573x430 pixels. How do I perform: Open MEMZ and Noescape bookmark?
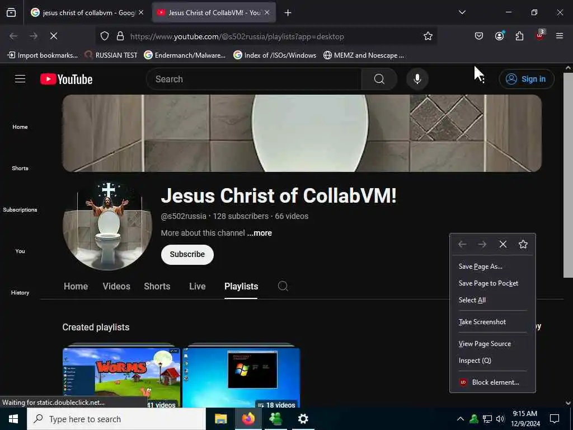click(x=364, y=55)
